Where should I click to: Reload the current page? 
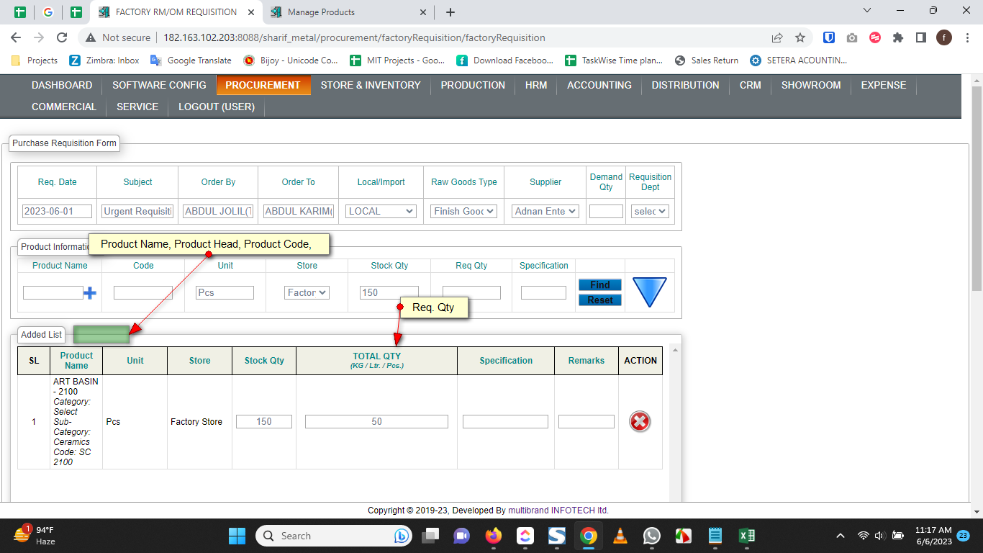pos(62,37)
